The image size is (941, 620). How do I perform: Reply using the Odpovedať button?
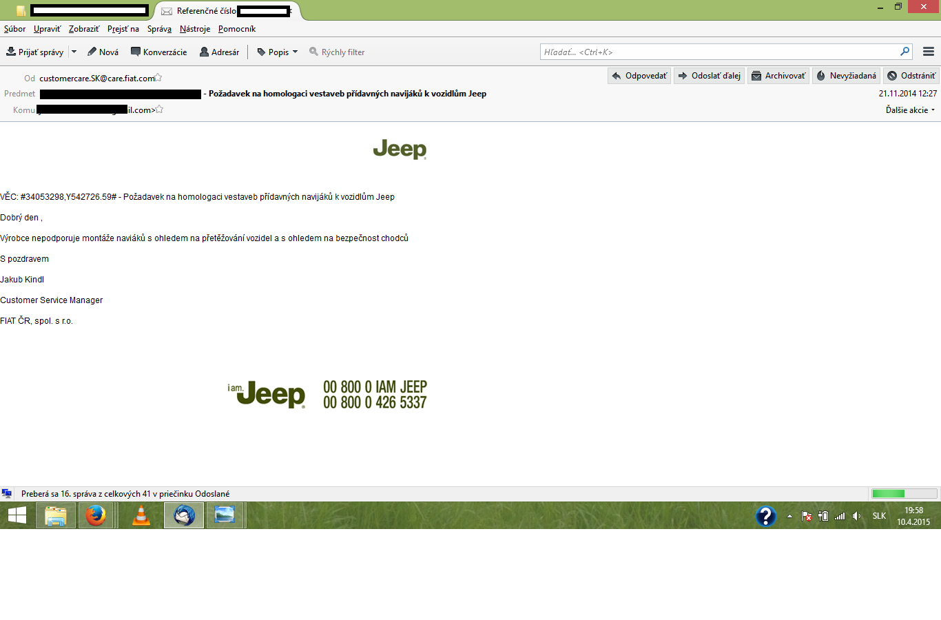point(639,76)
